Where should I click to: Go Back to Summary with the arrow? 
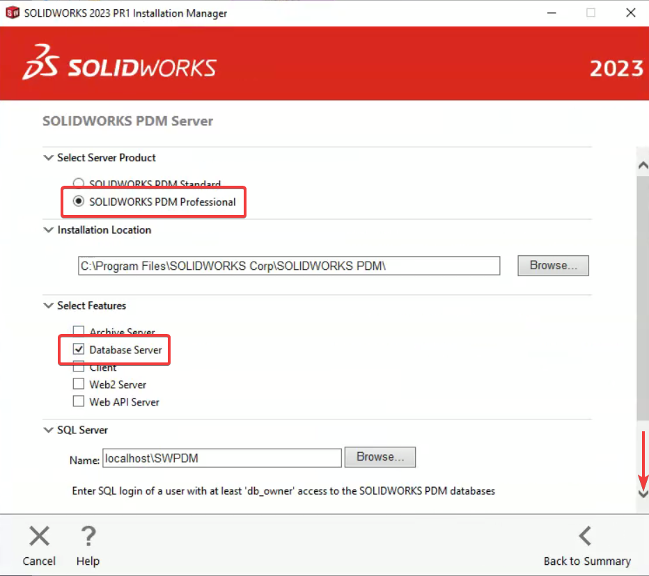[585, 536]
